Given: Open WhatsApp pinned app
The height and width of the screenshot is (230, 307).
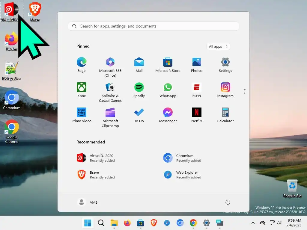Looking at the screenshot, I should (168, 90).
